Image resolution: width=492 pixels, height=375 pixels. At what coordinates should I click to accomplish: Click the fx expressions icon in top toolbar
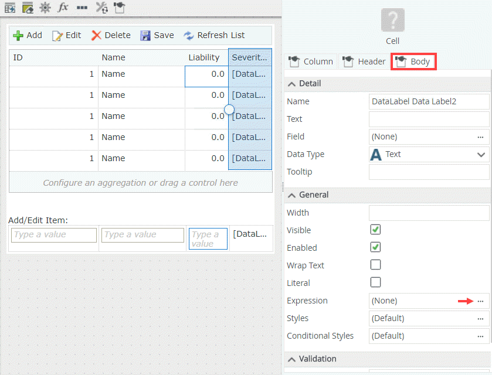(x=63, y=8)
